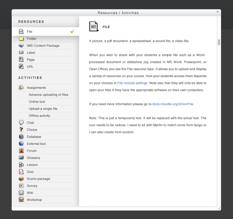The width and height of the screenshot is (233, 219).
Task: Click the Resources / Activities title bar
Action: click(x=116, y=13)
